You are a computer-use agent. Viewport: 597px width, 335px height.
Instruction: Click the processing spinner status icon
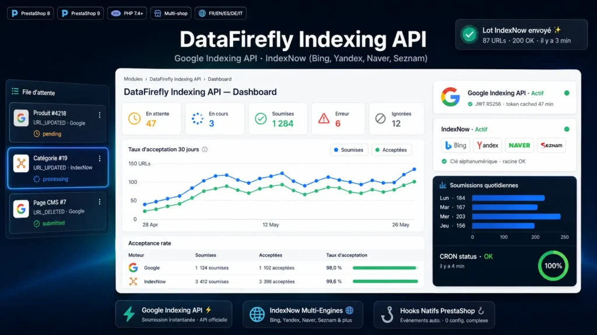[37, 179]
